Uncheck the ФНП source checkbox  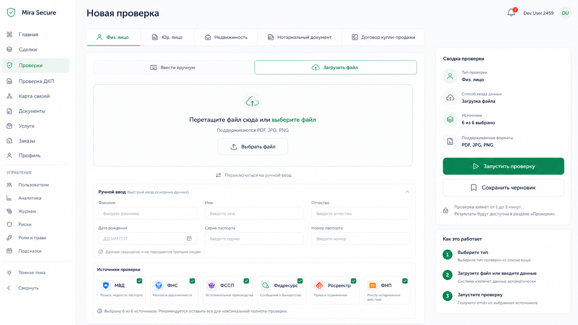tap(405, 281)
